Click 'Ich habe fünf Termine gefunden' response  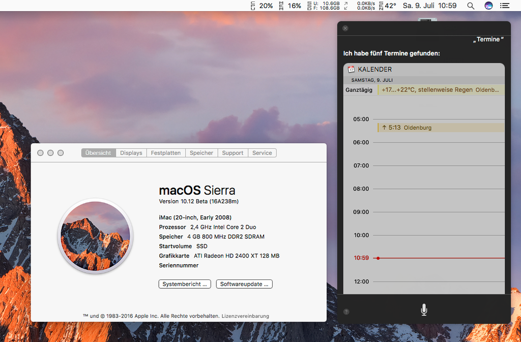[x=391, y=53]
